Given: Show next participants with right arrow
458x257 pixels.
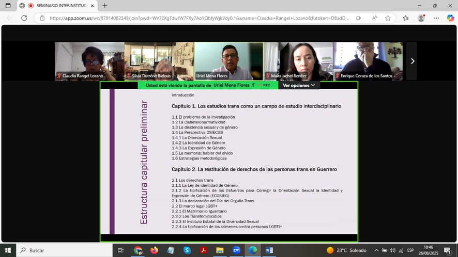Looking at the screenshot, I should 412,61.
